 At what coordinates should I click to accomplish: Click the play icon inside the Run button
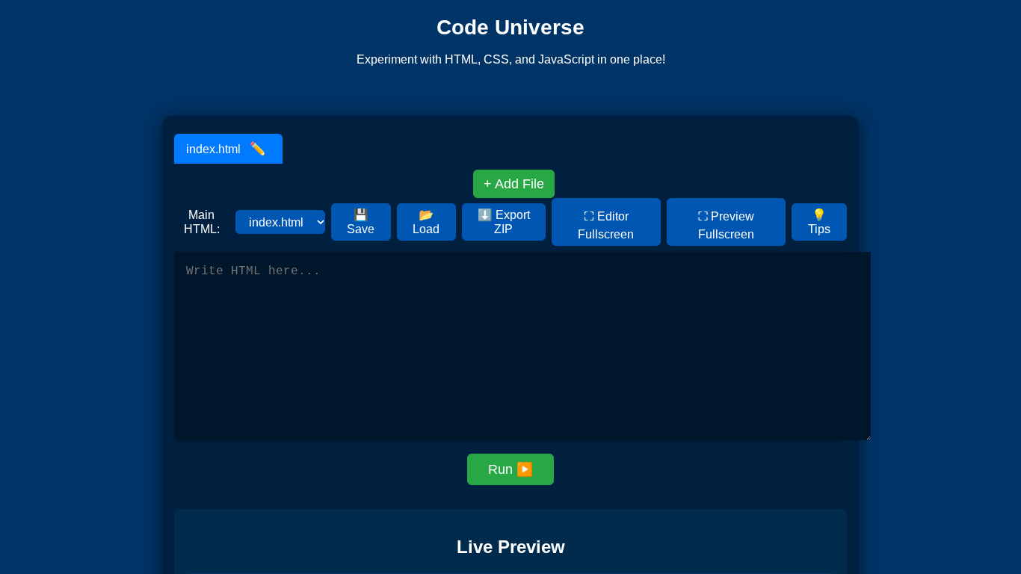[526, 469]
